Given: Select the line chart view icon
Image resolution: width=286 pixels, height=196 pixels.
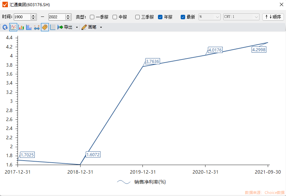Looking at the screenshot, I should click(13, 27).
